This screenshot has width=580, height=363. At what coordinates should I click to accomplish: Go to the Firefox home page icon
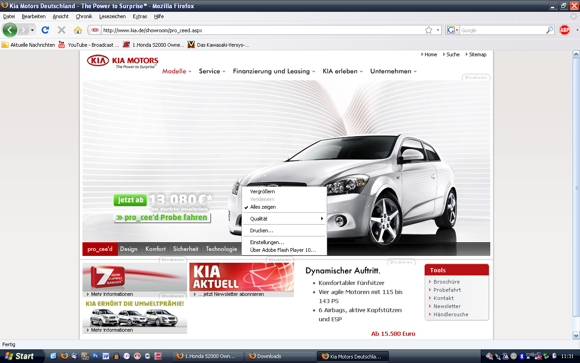78,30
